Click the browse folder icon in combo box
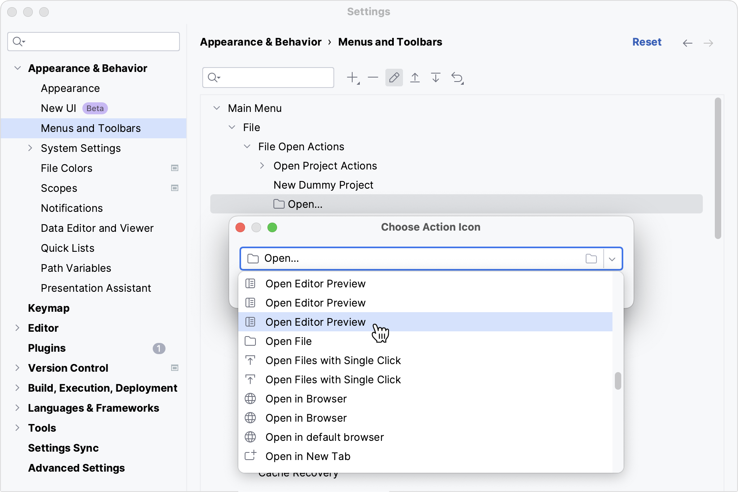Viewport: 738px width, 492px height. point(591,259)
